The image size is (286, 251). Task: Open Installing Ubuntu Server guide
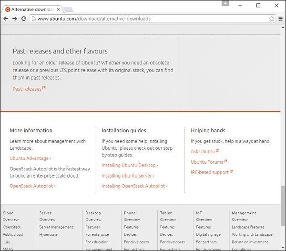(128, 176)
